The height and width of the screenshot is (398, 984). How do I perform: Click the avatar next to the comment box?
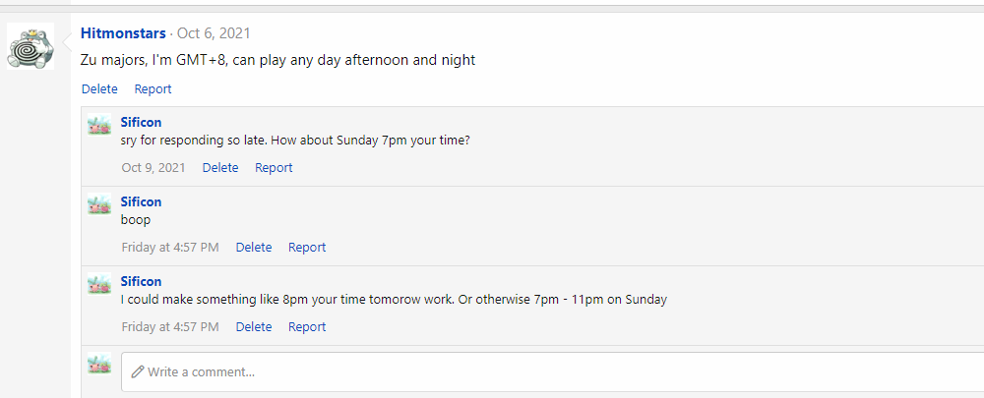98,365
